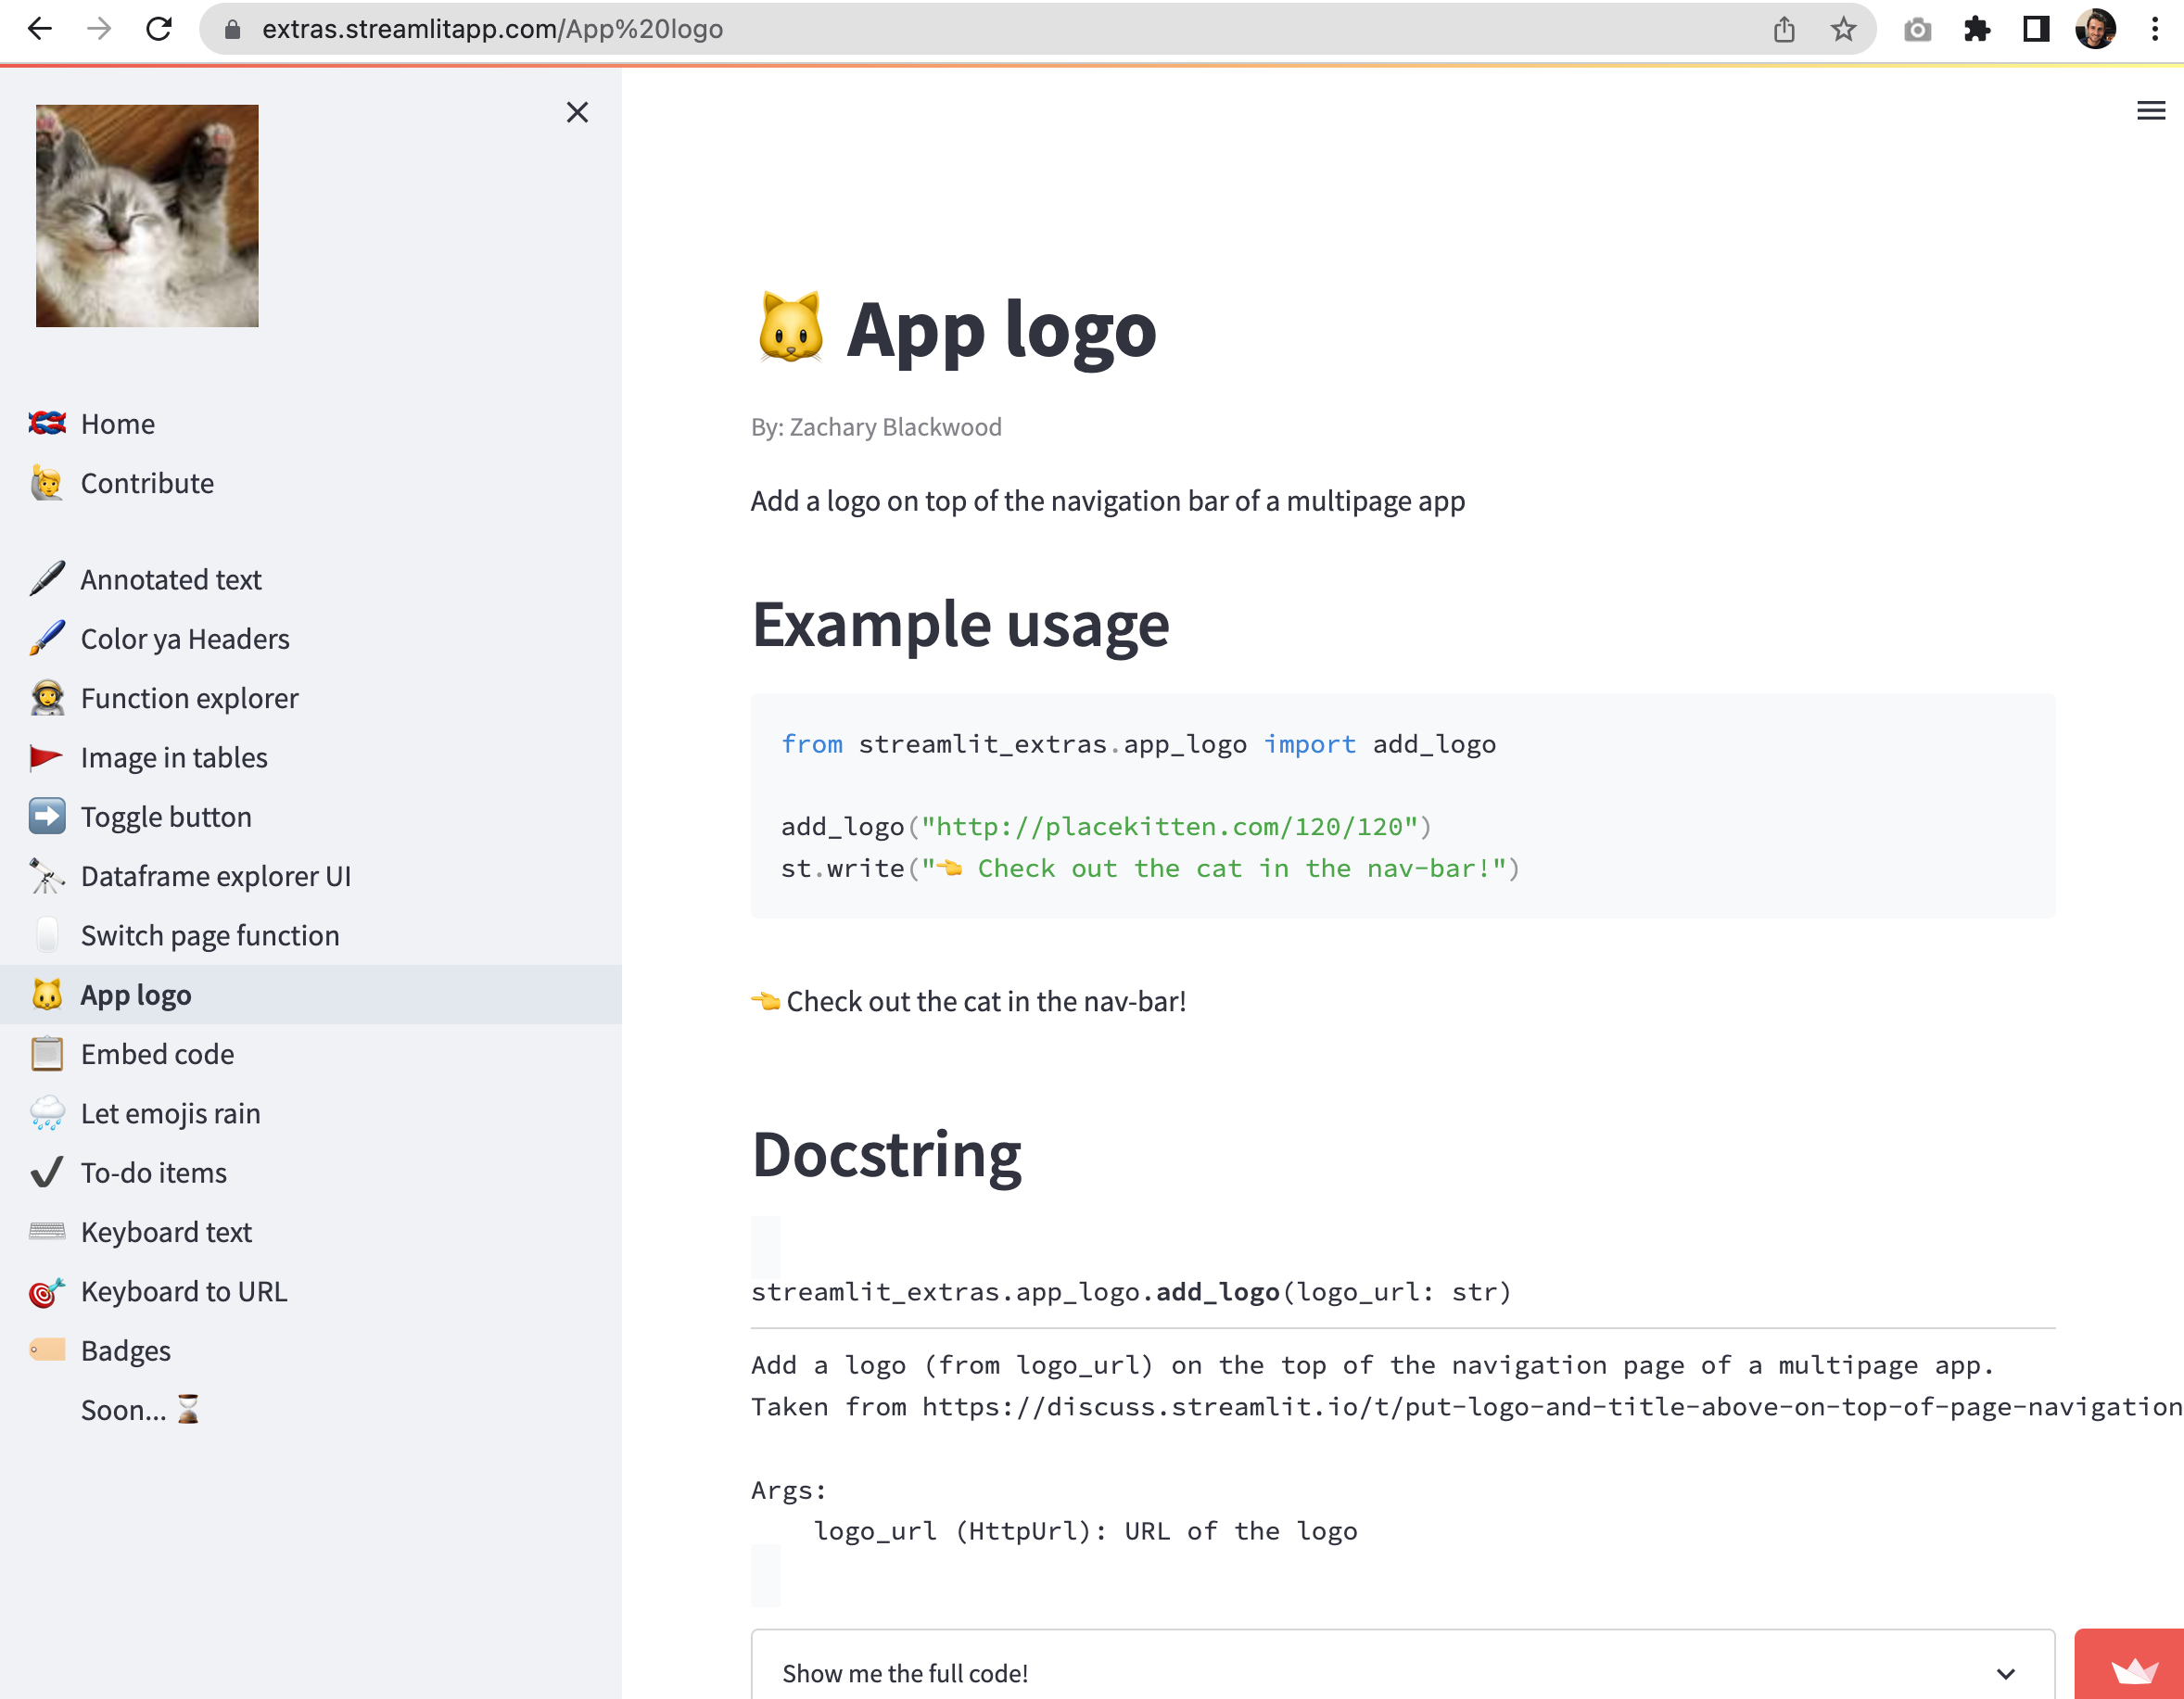
Task: Select the Color ya Headers page
Action: pos(185,639)
